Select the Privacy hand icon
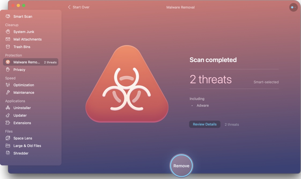This screenshot has width=301, height=179. point(8,69)
